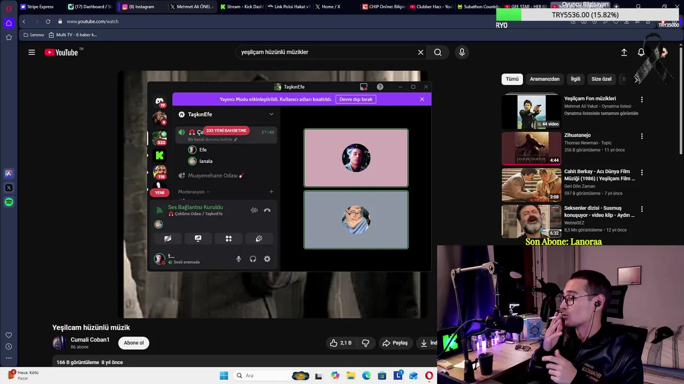Reload the page in browser toolbar
The height and width of the screenshot is (384, 684).
[48, 21]
